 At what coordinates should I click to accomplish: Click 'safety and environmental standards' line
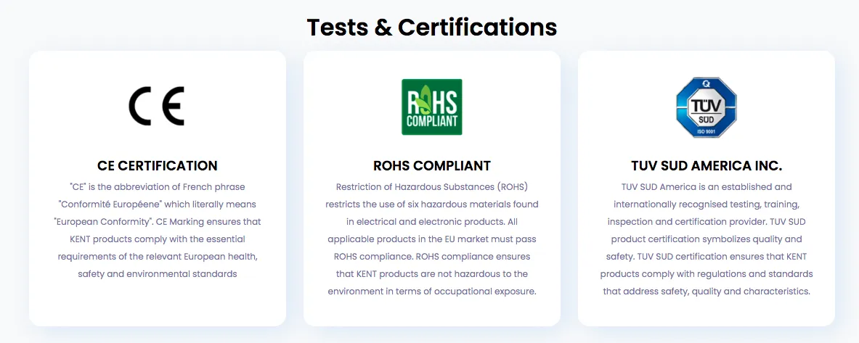coord(158,274)
